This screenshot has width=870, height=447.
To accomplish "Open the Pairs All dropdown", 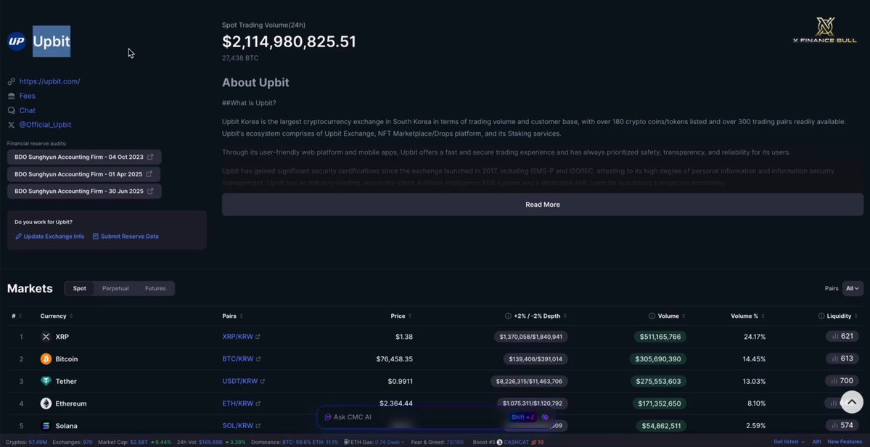I will (853, 288).
